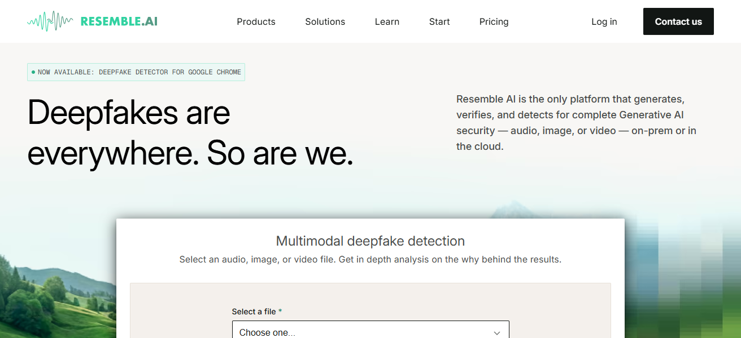The image size is (741, 338).
Task: Click the chevron arrow in file dropdown
Action: click(497, 332)
